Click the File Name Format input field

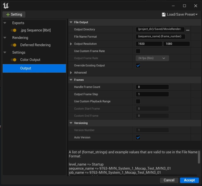click(160, 37)
